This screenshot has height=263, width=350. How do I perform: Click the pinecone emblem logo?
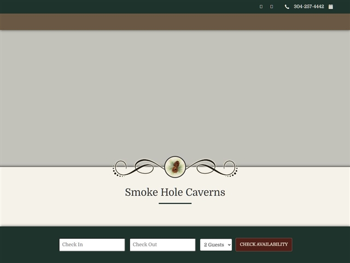tap(175, 167)
